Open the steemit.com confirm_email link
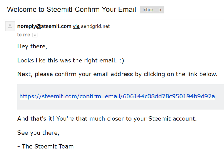Image resolution: width=224 pixels, height=153 pixels. [x=117, y=96]
